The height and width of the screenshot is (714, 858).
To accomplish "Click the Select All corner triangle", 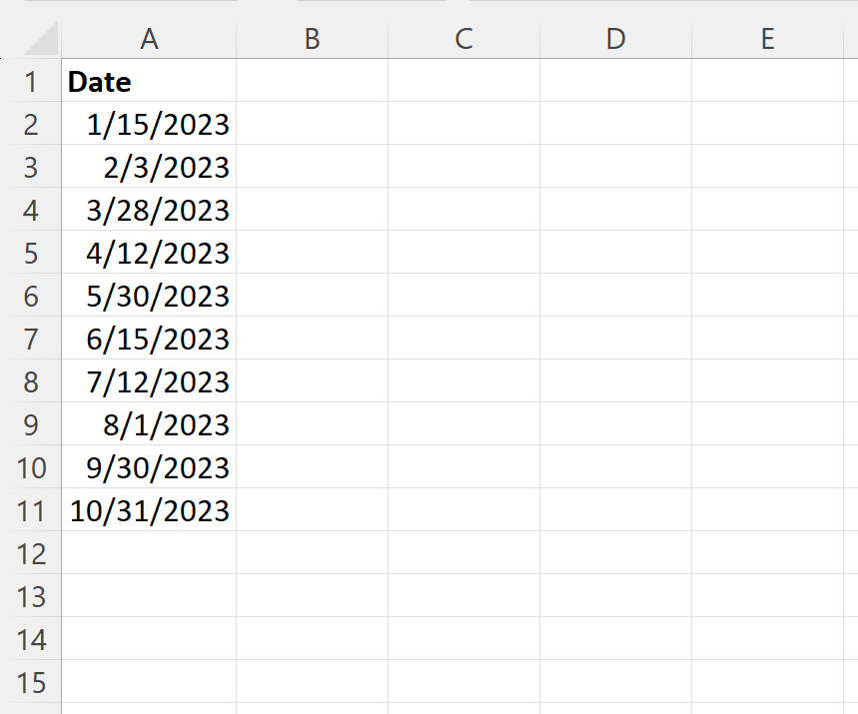I will click(x=41, y=38).
